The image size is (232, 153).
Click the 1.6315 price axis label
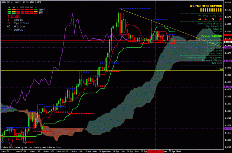click(x=227, y=111)
